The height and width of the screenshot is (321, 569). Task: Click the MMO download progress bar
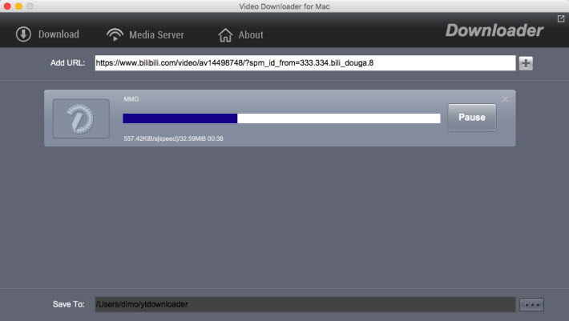coord(281,118)
